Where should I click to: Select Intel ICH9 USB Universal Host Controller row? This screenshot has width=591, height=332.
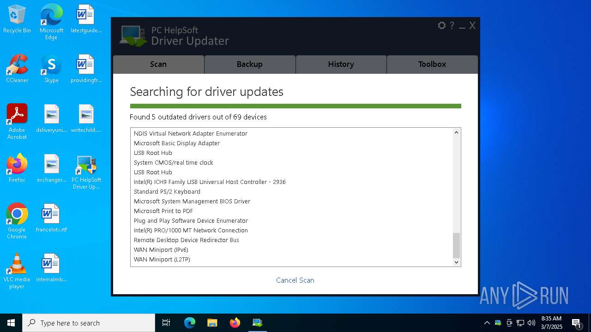291,182
